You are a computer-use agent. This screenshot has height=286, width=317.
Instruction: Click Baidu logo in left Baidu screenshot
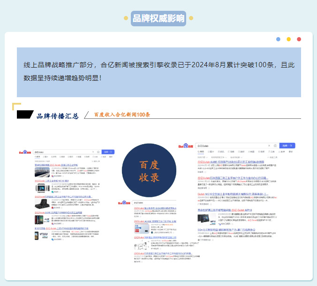[x=25, y=152]
